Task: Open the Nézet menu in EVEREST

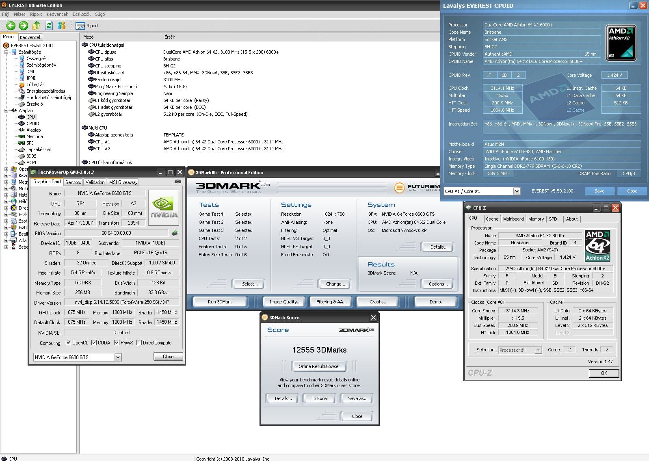Action: [19, 14]
